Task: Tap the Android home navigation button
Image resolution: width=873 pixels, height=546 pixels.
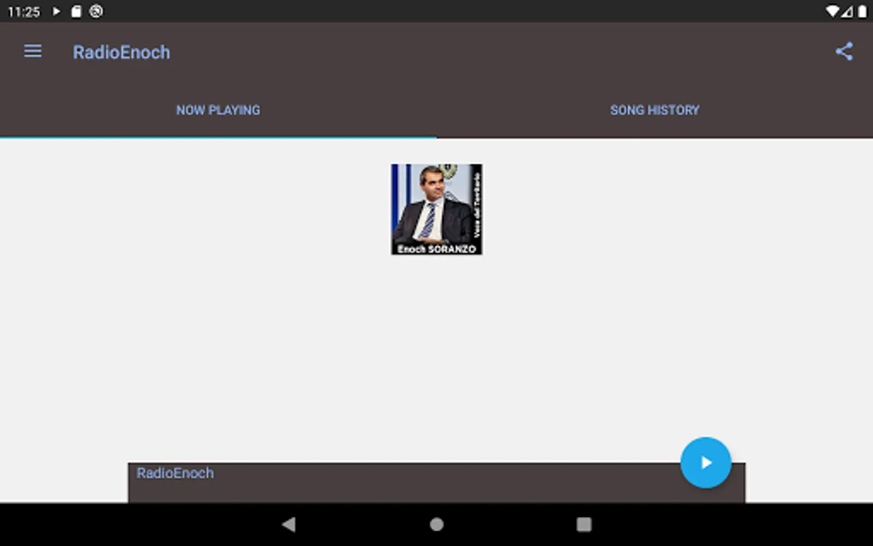Action: pos(436,524)
